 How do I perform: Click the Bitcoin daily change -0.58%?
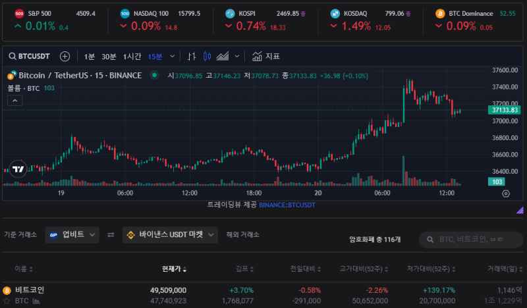tap(310, 290)
